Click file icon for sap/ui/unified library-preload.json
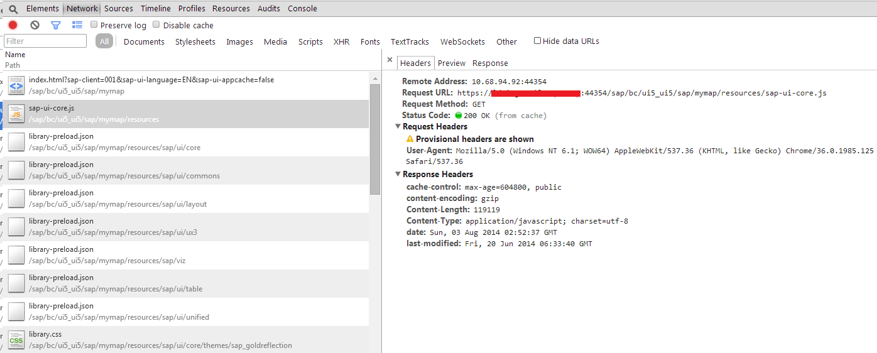The image size is (877, 353). pyautogui.click(x=16, y=311)
